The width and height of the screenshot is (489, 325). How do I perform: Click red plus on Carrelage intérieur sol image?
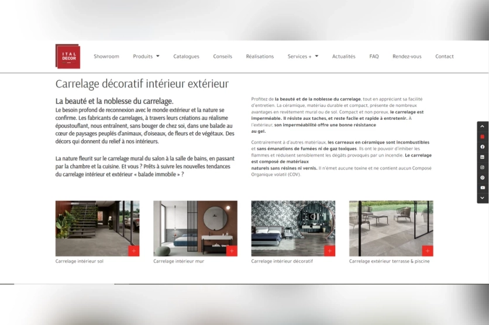pos(134,251)
